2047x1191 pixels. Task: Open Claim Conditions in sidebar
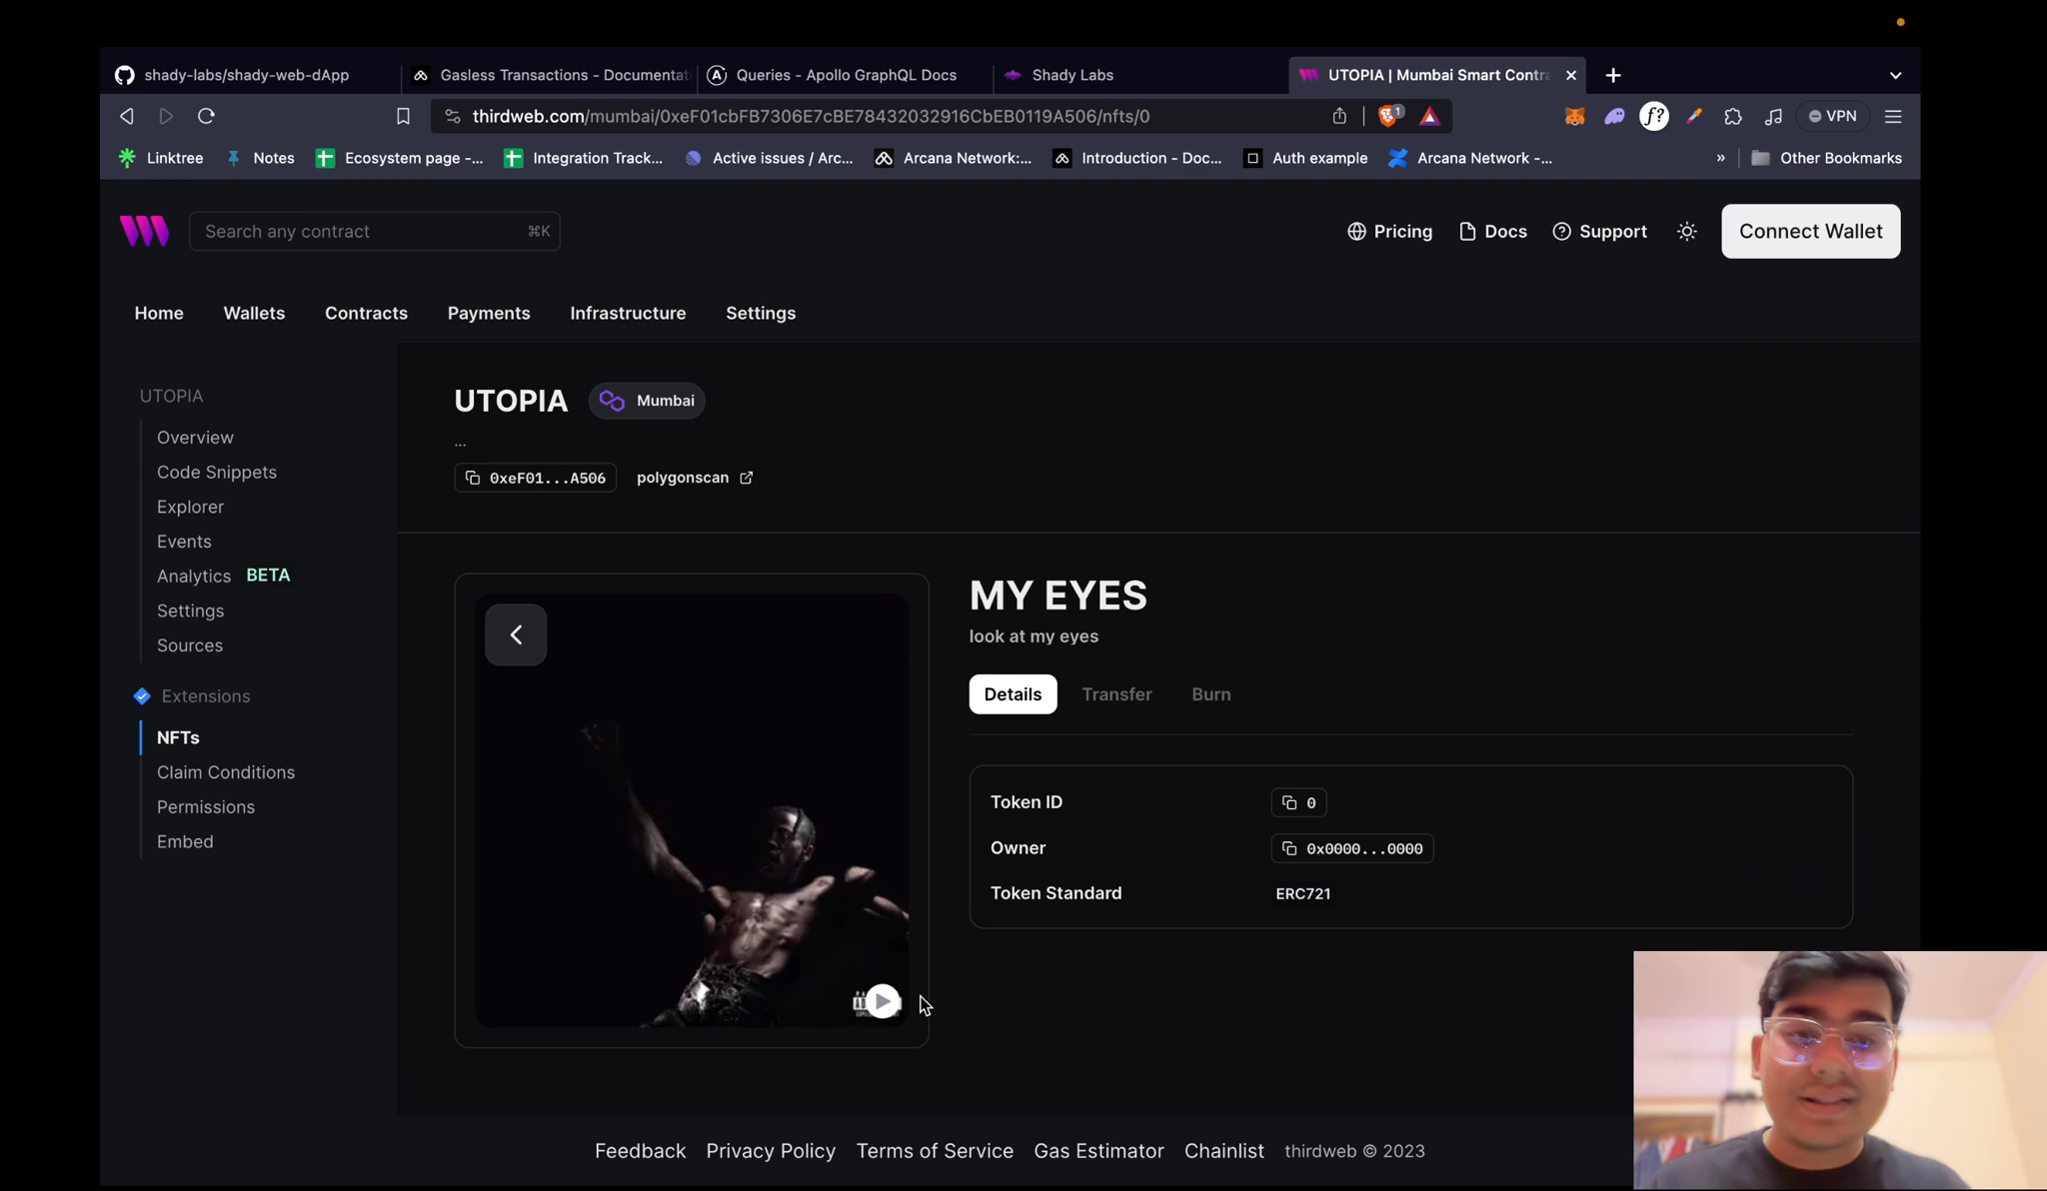pyautogui.click(x=226, y=772)
